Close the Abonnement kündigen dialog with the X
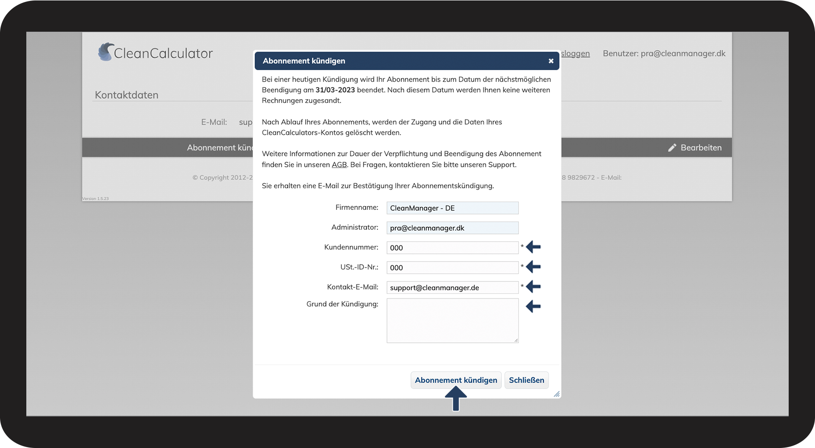Screen dimensions: 815x448 pos(551,61)
